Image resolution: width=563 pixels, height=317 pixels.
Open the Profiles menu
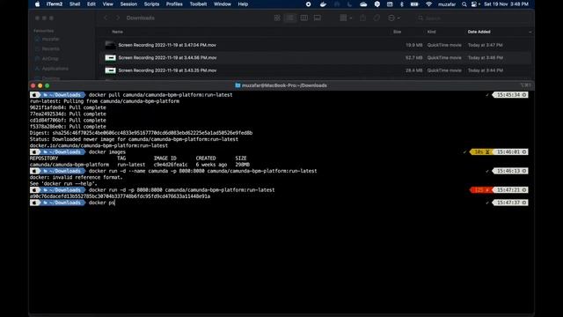(x=174, y=4)
